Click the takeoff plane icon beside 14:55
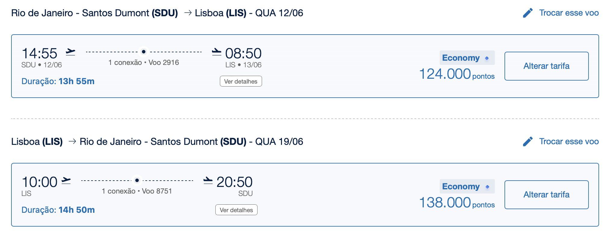 70,52
